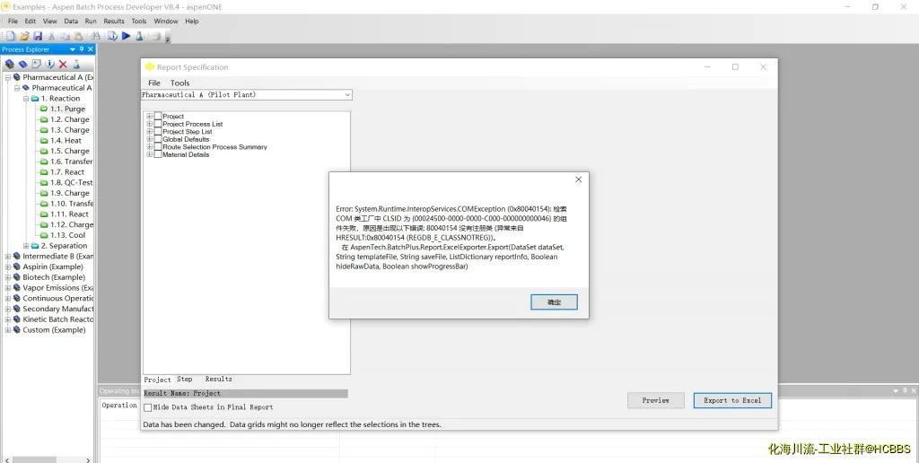This screenshot has height=463, width=919.
Task: Open File menu in Report Specification window
Action: (x=154, y=83)
